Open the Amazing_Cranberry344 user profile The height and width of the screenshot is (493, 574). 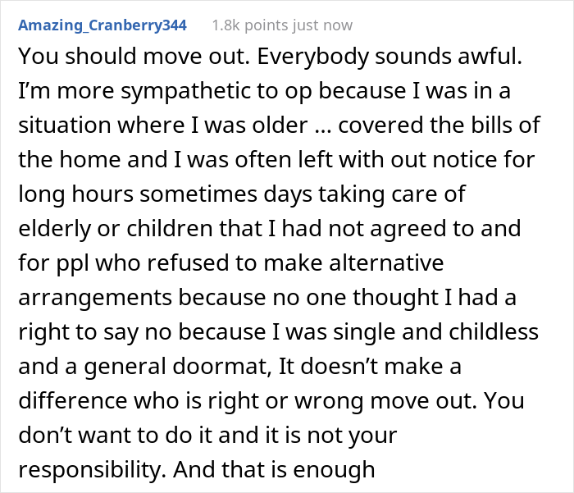tap(102, 25)
